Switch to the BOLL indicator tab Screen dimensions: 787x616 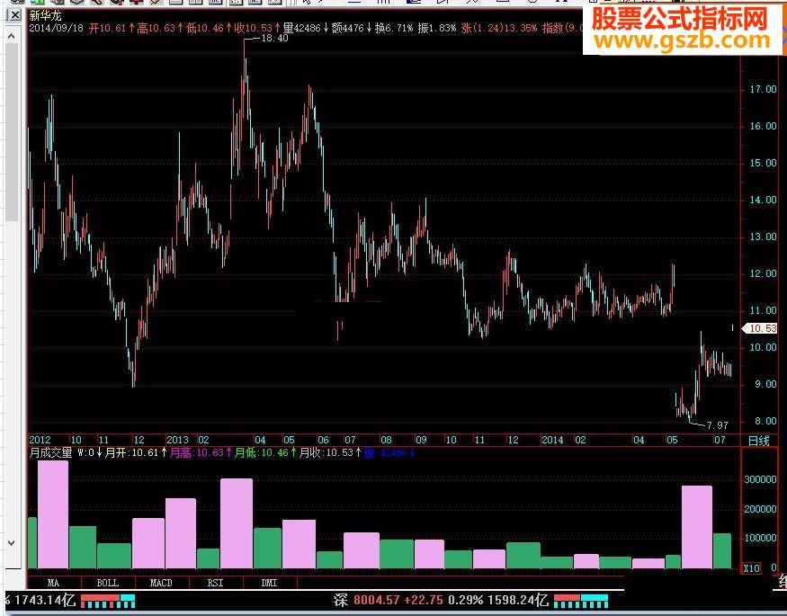point(107,583)
